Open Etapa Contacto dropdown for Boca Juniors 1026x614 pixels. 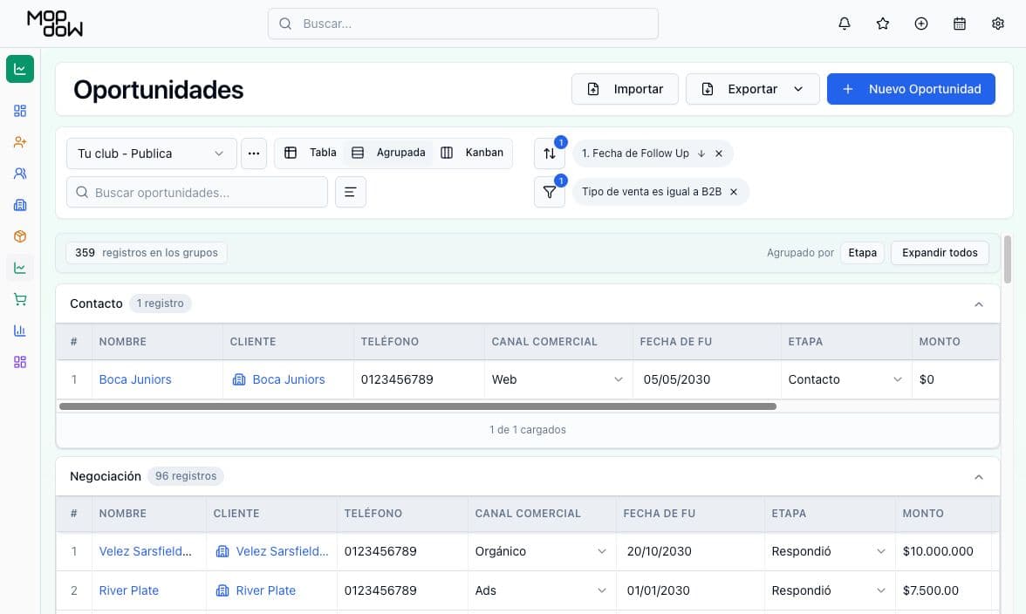click(846, 379)
